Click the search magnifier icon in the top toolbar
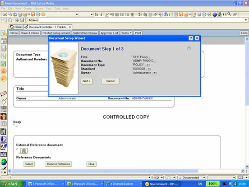This screenshot has width=249, height=187. 229,14
